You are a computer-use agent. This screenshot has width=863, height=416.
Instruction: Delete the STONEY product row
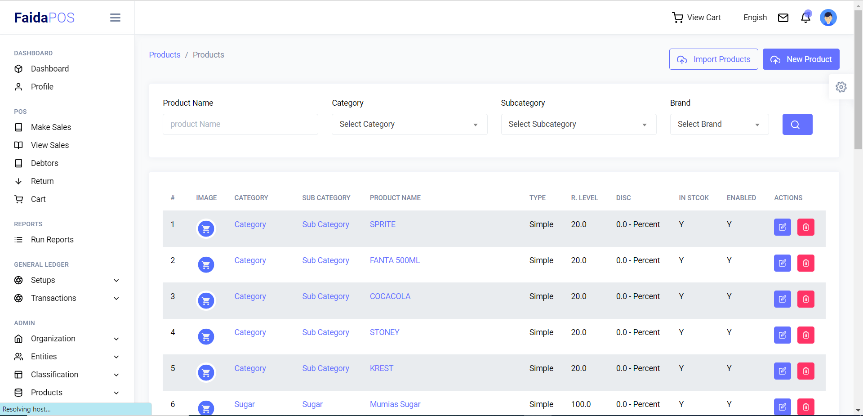805,335
